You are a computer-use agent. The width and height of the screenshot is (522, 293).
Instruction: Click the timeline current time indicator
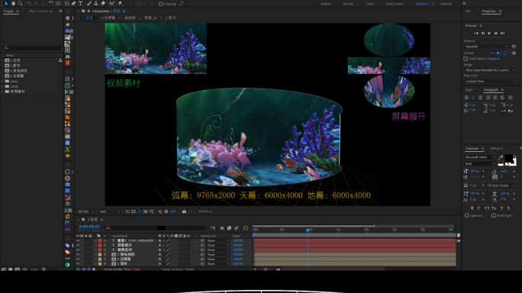(308, 230)
